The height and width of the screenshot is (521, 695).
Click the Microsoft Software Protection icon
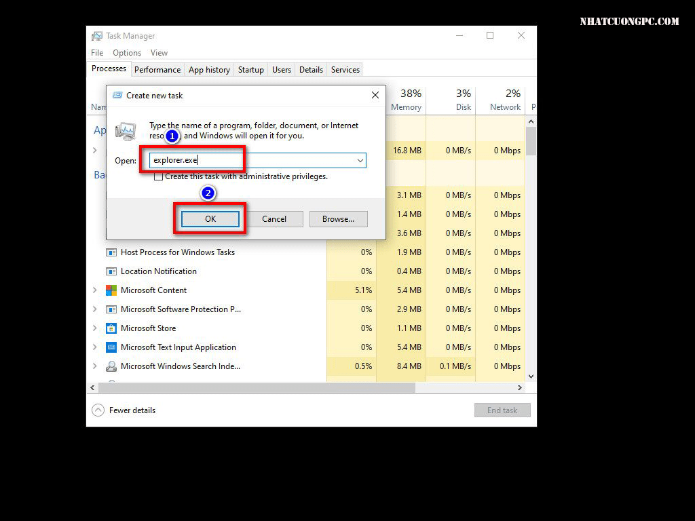[111, 309]
